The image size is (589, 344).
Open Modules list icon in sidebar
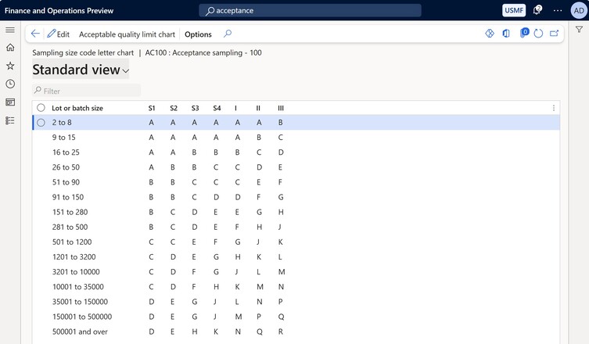[10, 120]
